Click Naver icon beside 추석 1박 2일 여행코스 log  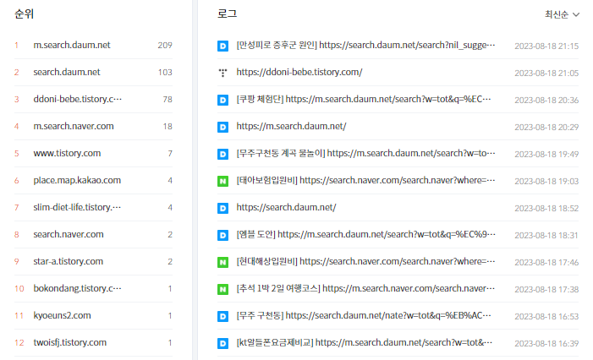point(222,289)
